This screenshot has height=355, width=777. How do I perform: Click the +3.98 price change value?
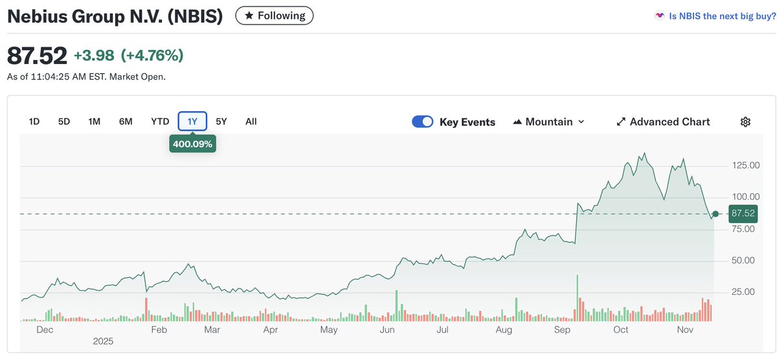[x=94, y=56]
